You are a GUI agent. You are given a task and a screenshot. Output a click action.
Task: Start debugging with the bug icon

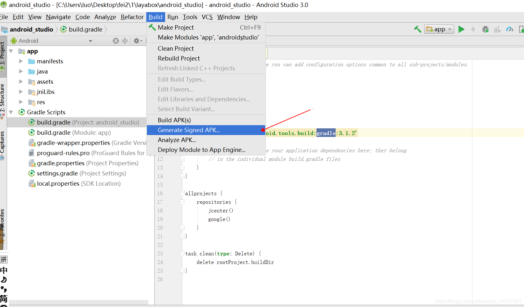[x=485, y=29]
